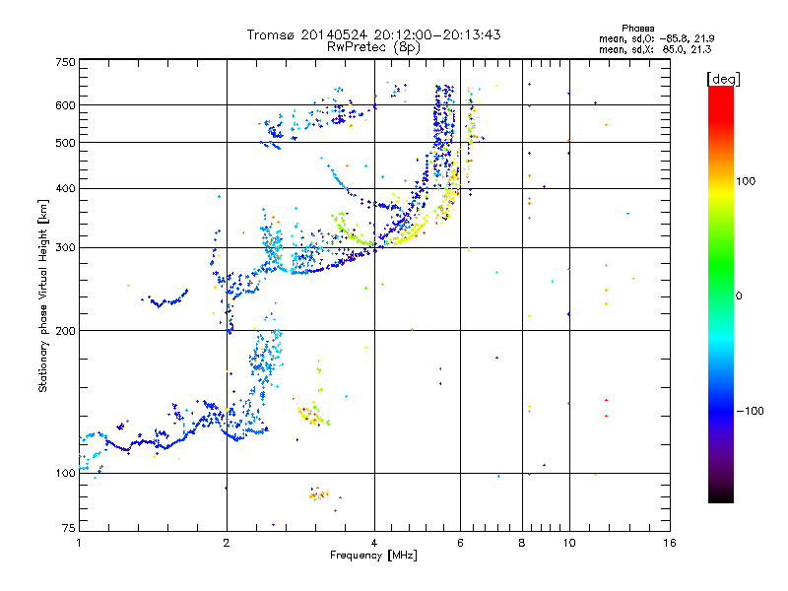
Task: Click the orange point cluster below 100 km
Action: click(x=318, y=494)
